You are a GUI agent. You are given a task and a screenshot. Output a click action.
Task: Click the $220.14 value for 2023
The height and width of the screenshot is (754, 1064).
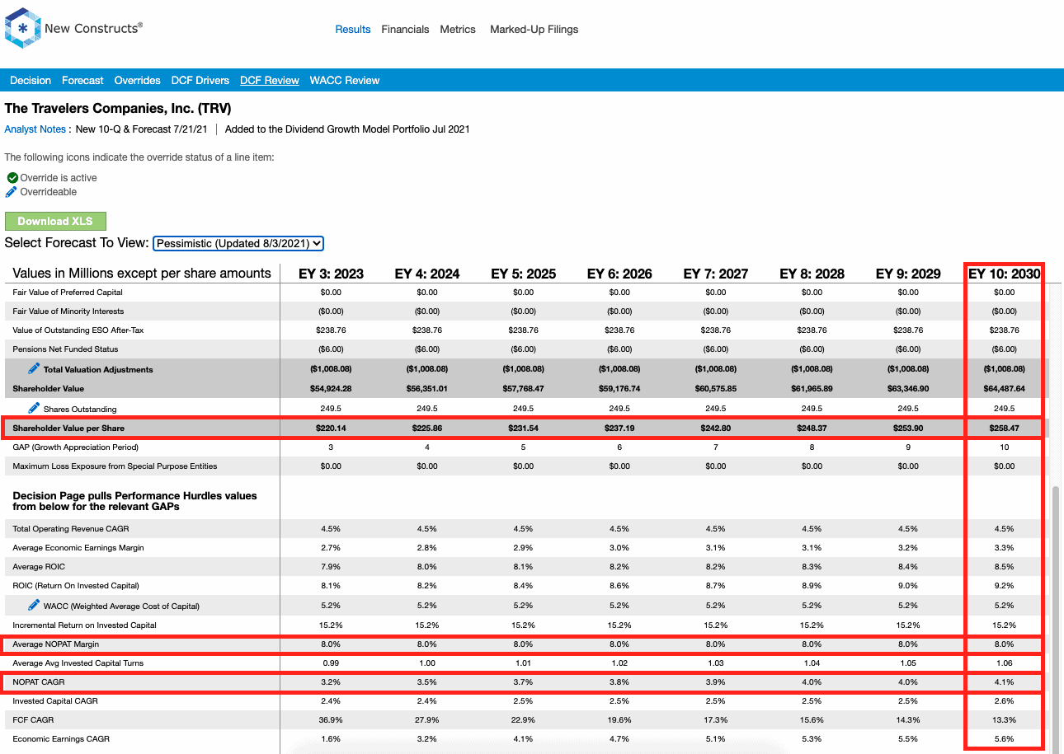[331, 429]
